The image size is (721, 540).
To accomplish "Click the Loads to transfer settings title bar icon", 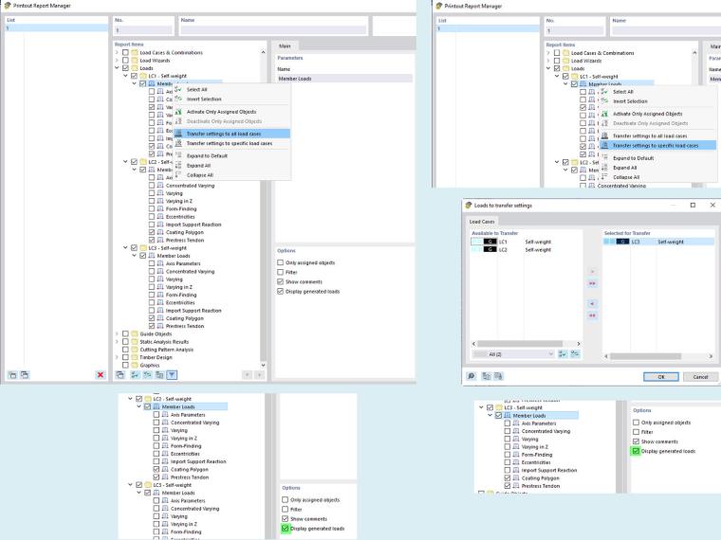I will (x=469, y=206).
